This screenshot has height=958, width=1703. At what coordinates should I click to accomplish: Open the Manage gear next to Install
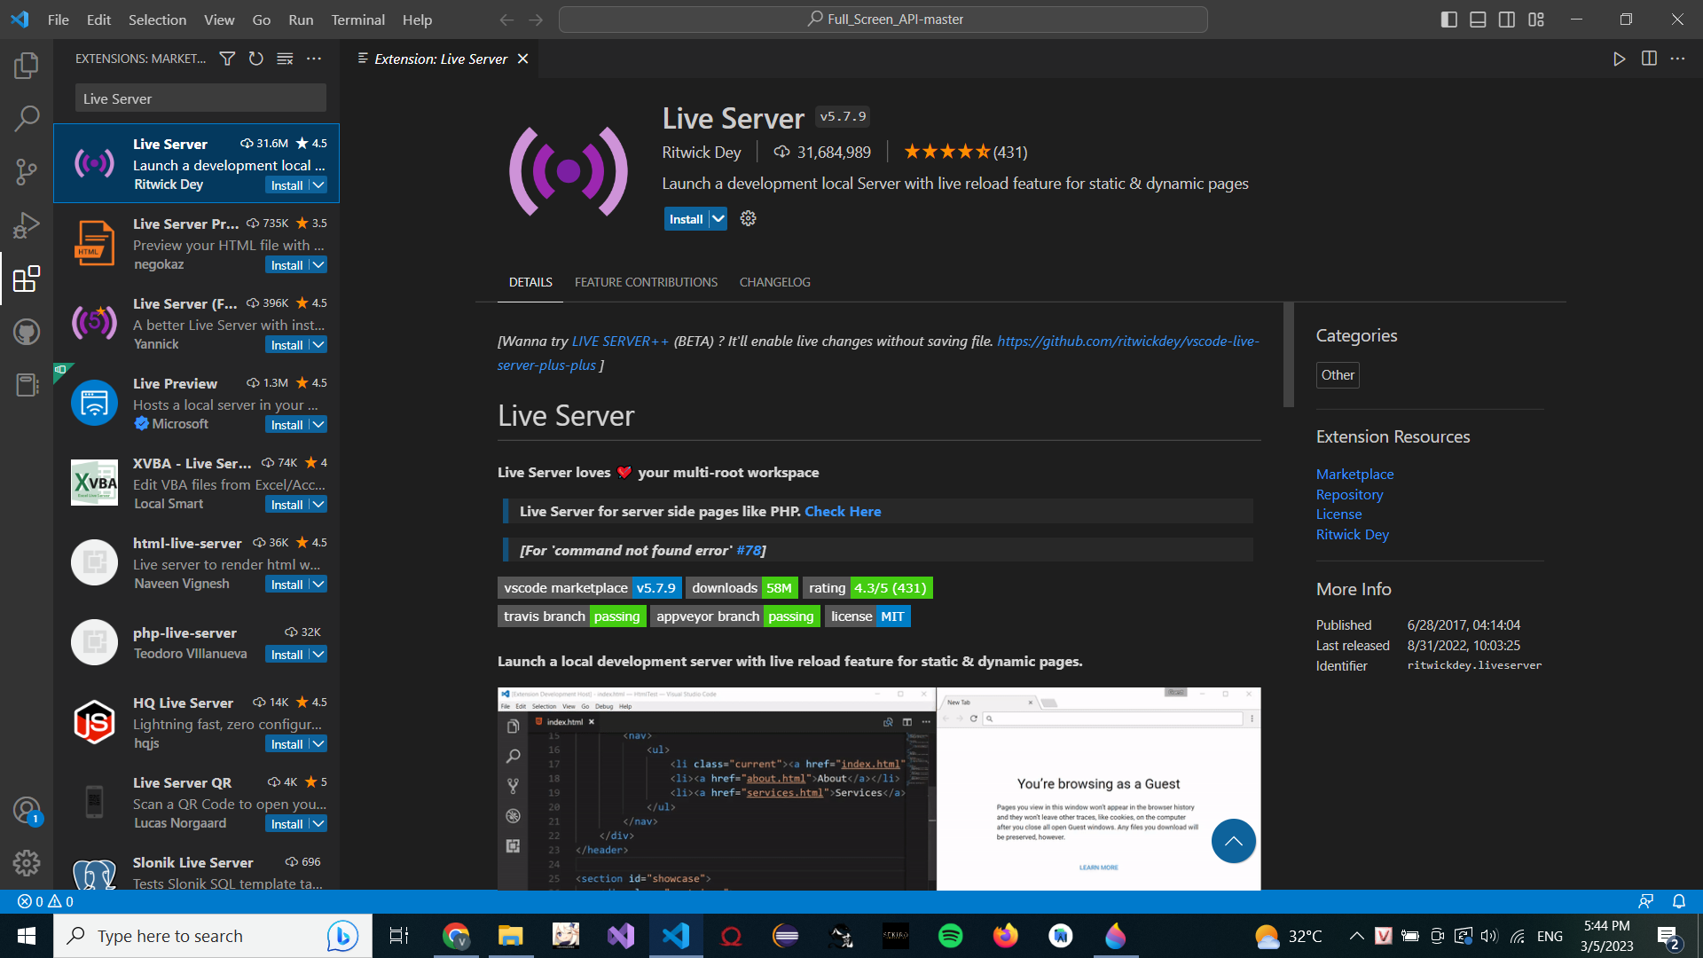[748, 218]
